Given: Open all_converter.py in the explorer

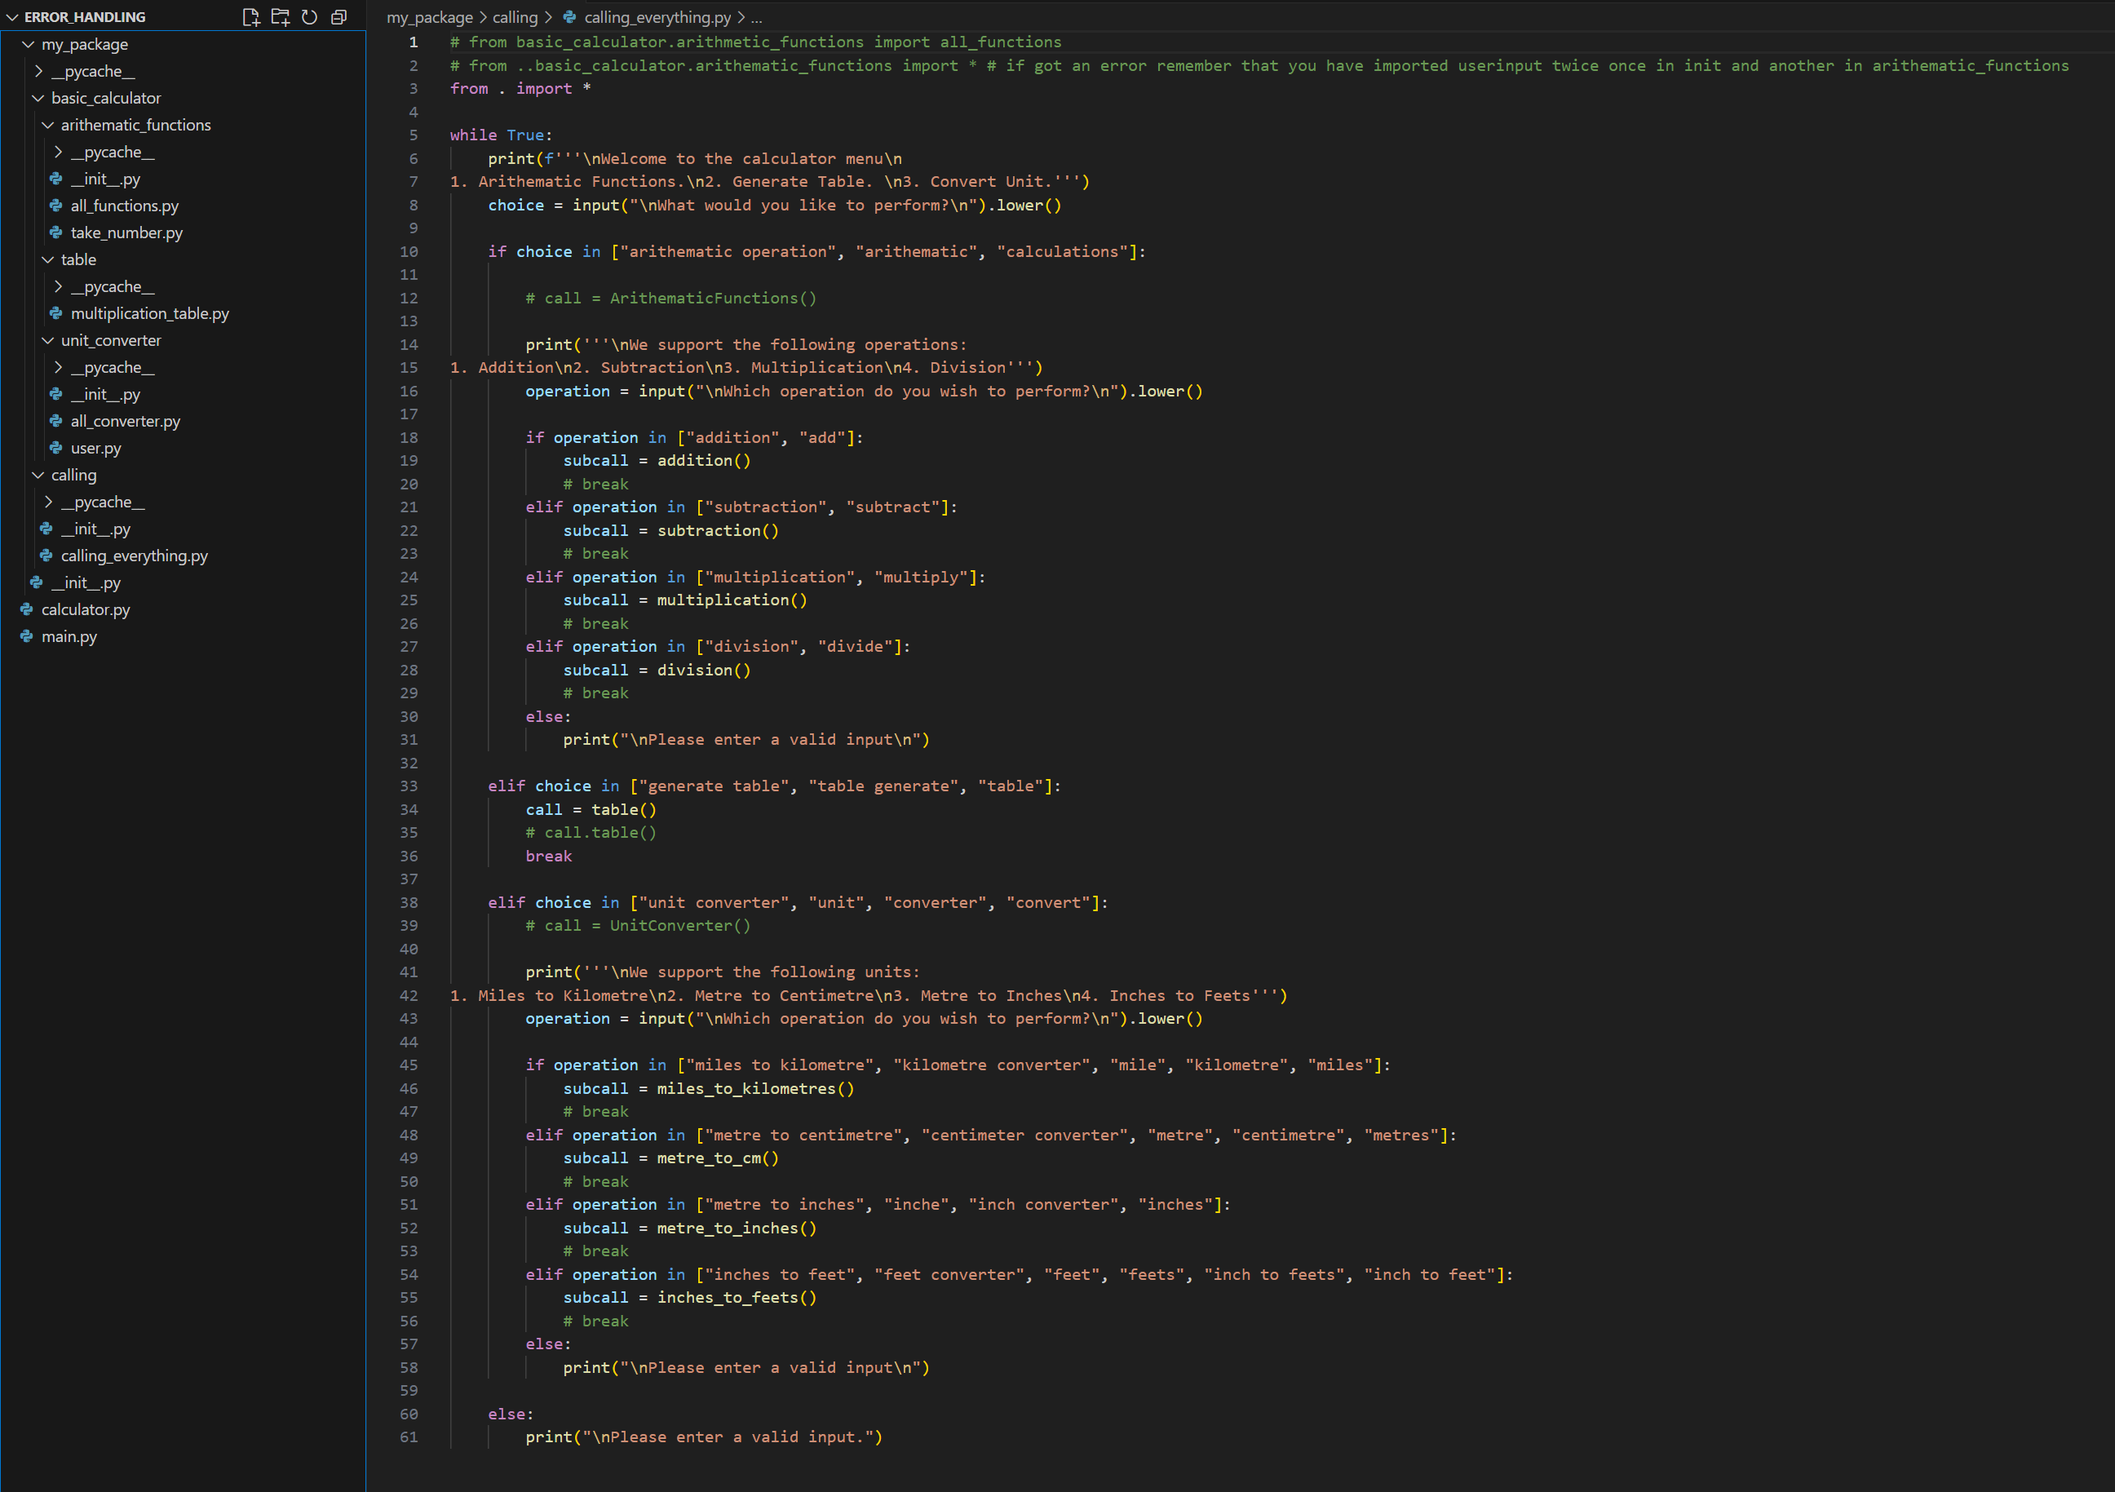Looking at the screenshot, I should (126, 421).
